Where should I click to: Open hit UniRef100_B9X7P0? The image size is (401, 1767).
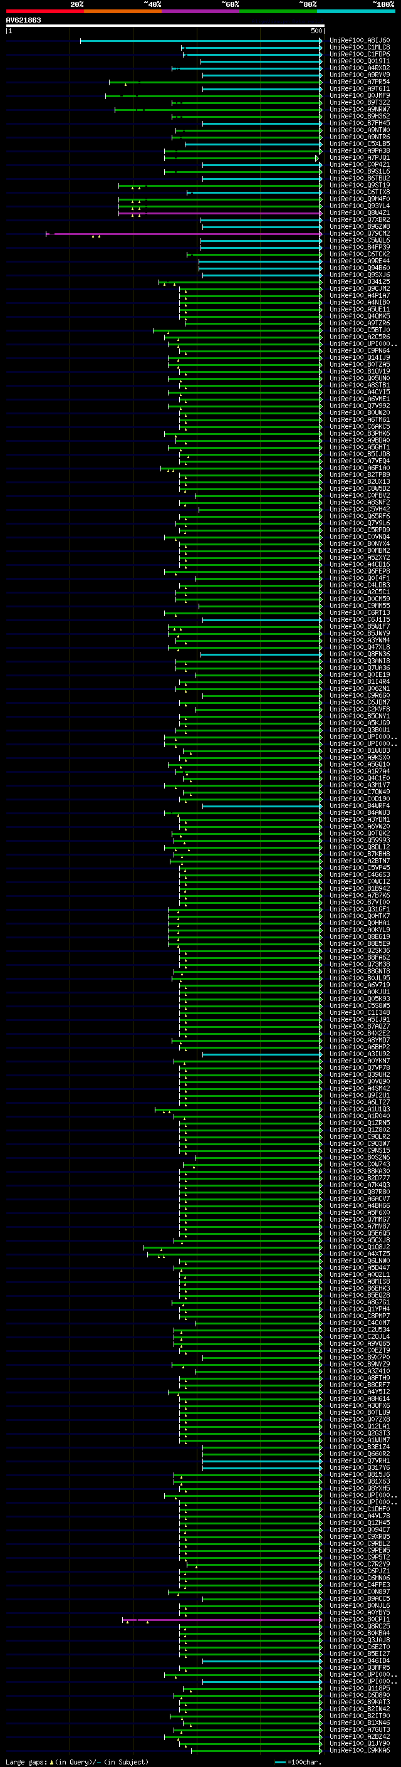tap(360, 1357)
